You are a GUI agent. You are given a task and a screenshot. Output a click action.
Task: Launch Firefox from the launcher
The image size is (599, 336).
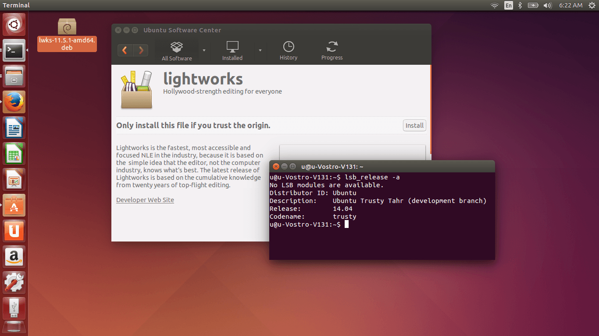[x=14, y=102]
